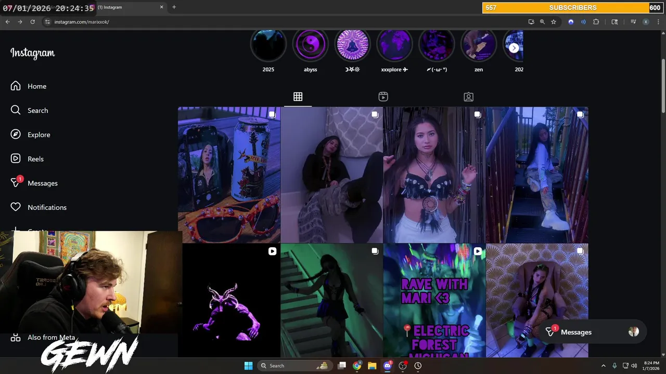Screen dimensions: 666x374
Task: Open the post with the gold-patterned wall
Action: click(x=537, y=301)
